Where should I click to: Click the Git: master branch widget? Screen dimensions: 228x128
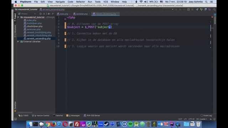(202, 119)
